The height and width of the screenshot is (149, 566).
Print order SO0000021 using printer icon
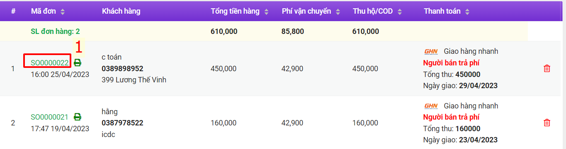[x=78, y=117]
